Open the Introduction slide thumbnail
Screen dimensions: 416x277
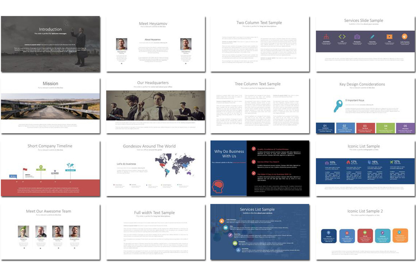tap(51, 44)
